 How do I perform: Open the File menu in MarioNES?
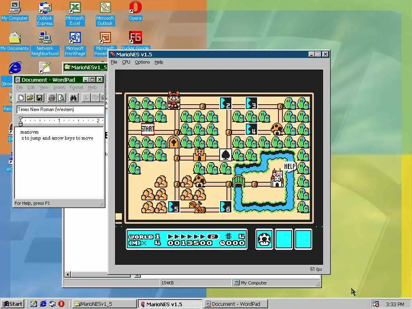click(x=114, y=62)
